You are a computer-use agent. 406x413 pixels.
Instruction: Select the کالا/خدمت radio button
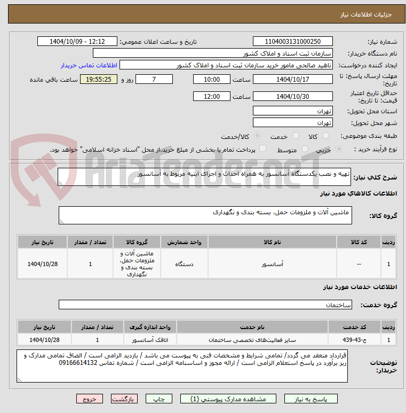(257, 136)
